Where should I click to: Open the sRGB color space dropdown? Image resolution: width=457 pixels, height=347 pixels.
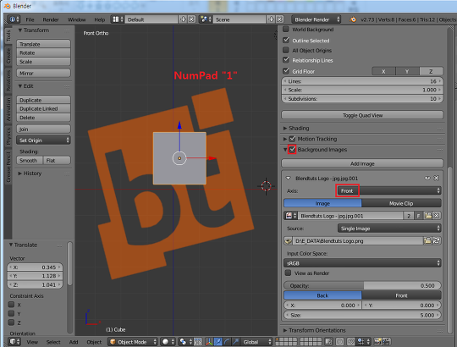tap(362, 263)
